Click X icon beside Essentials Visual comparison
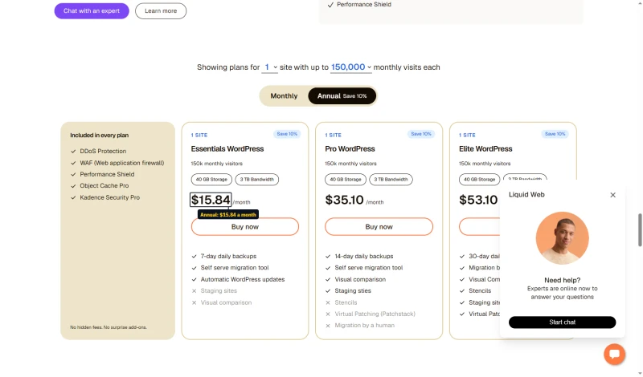 (194, 303)
